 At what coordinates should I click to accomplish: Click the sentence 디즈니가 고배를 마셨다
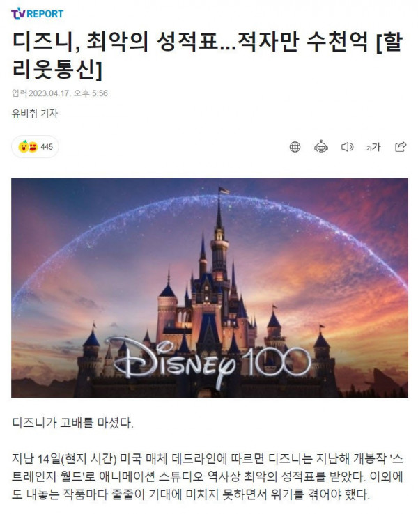[72, 423]
